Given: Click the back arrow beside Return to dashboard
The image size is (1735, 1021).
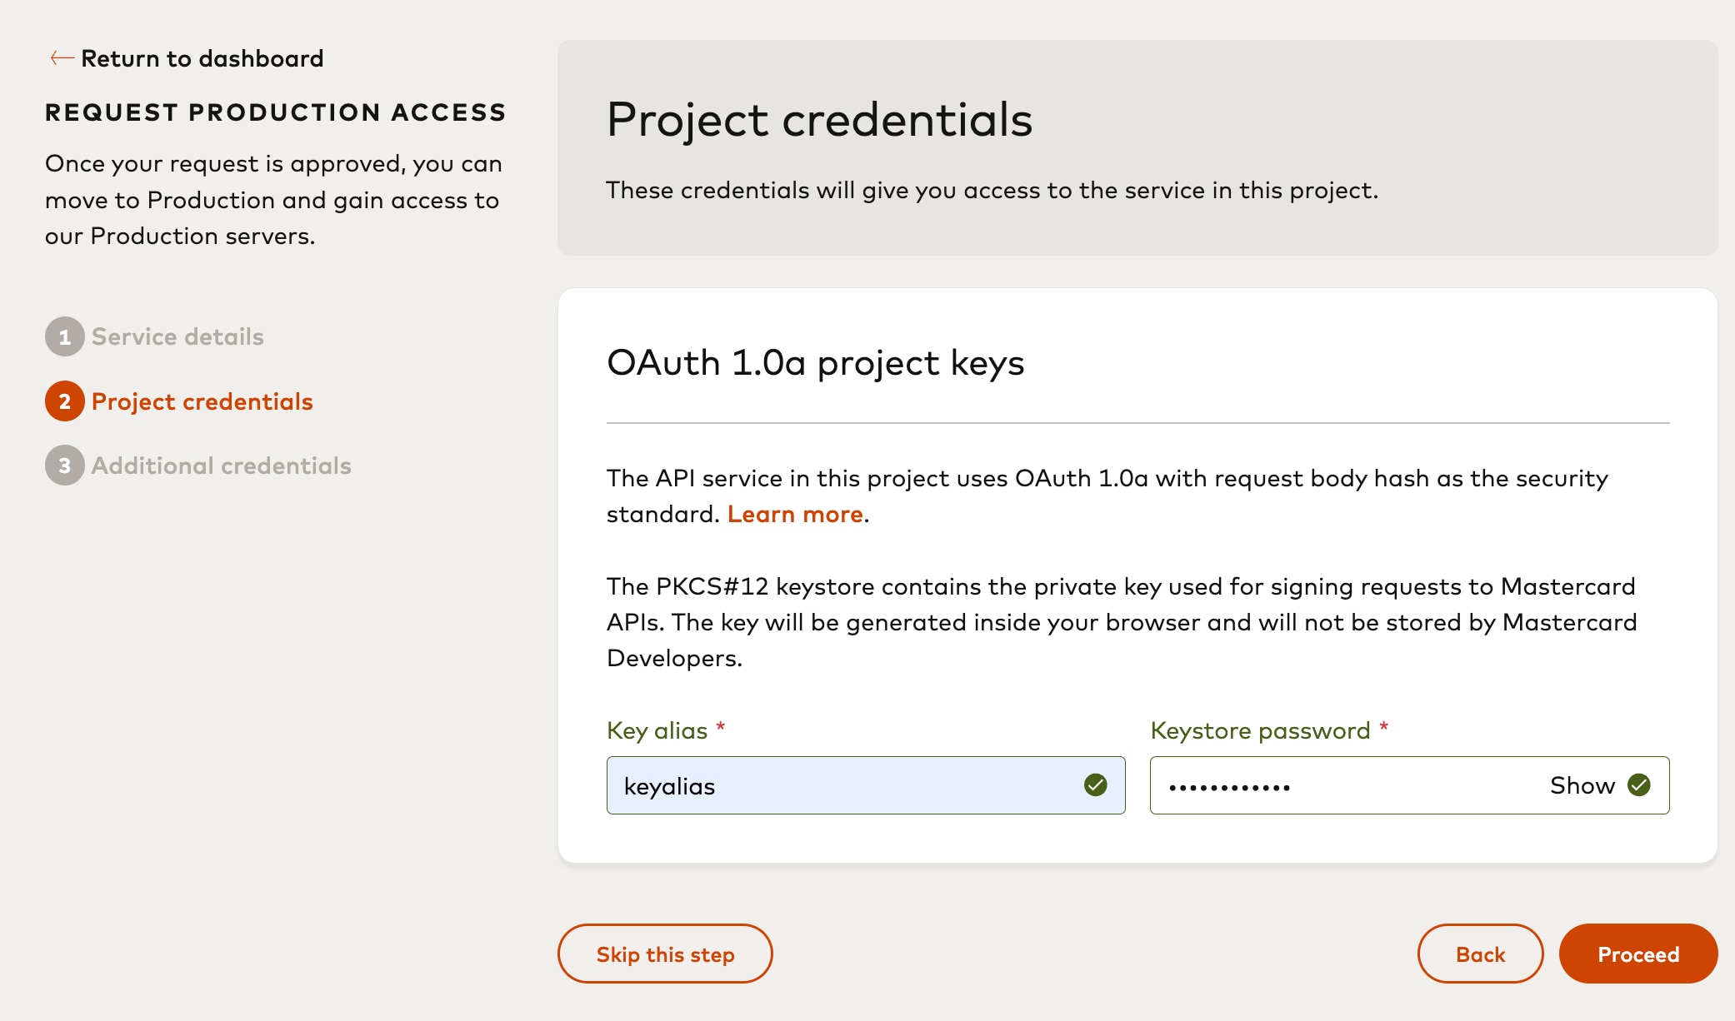Looking at the screenshot, I should pyautogui.click(x=61, y=58).
